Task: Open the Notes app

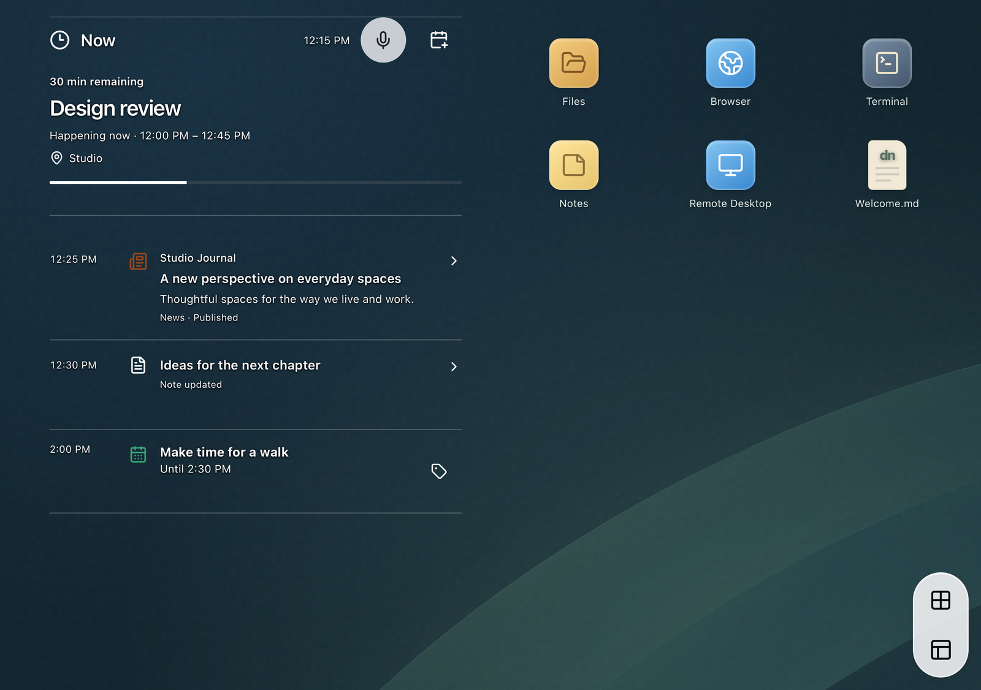Action: [x=574, y=165]
